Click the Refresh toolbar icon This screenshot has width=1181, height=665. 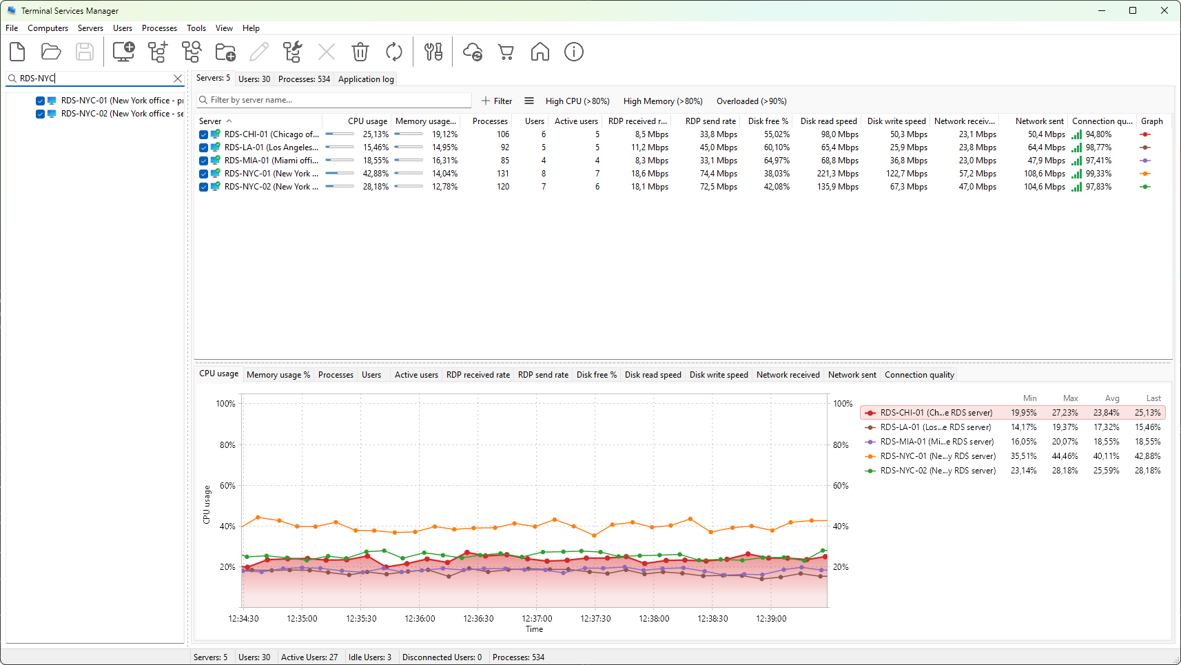(x=394, y=52)
